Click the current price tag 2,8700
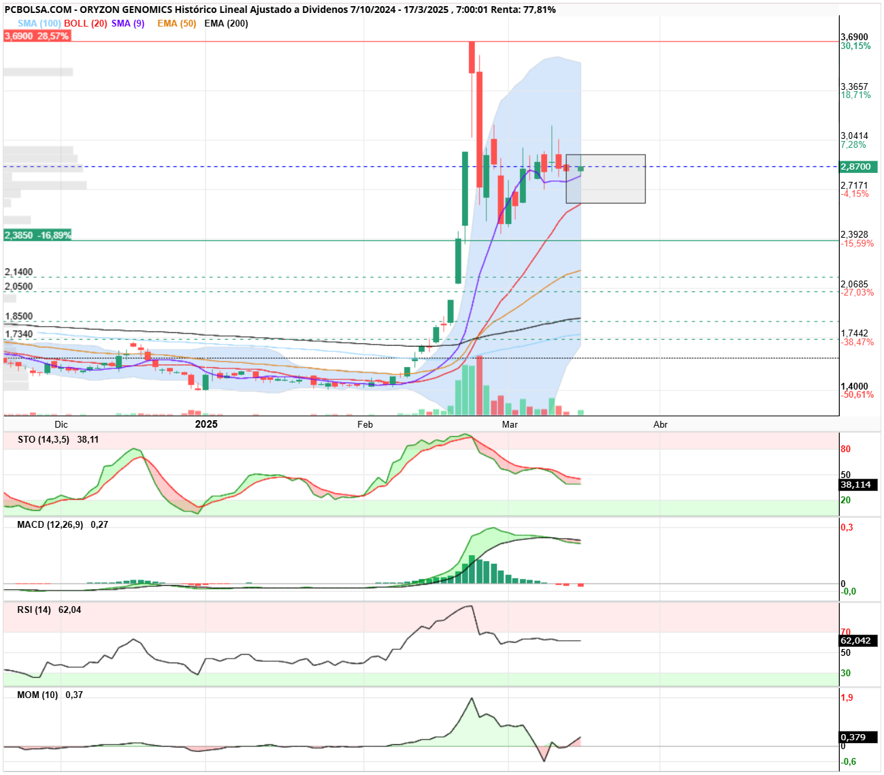884x775 pixels. click(x=859, y=167)
